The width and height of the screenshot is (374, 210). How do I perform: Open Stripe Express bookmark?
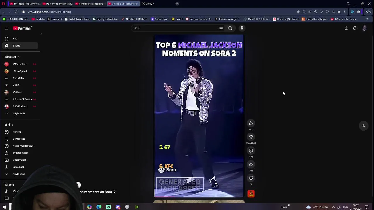point(160,19)
